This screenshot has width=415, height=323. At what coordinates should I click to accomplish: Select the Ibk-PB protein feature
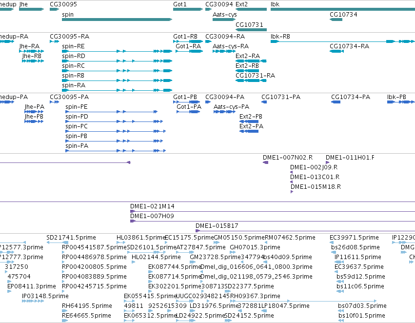[401, 102]
